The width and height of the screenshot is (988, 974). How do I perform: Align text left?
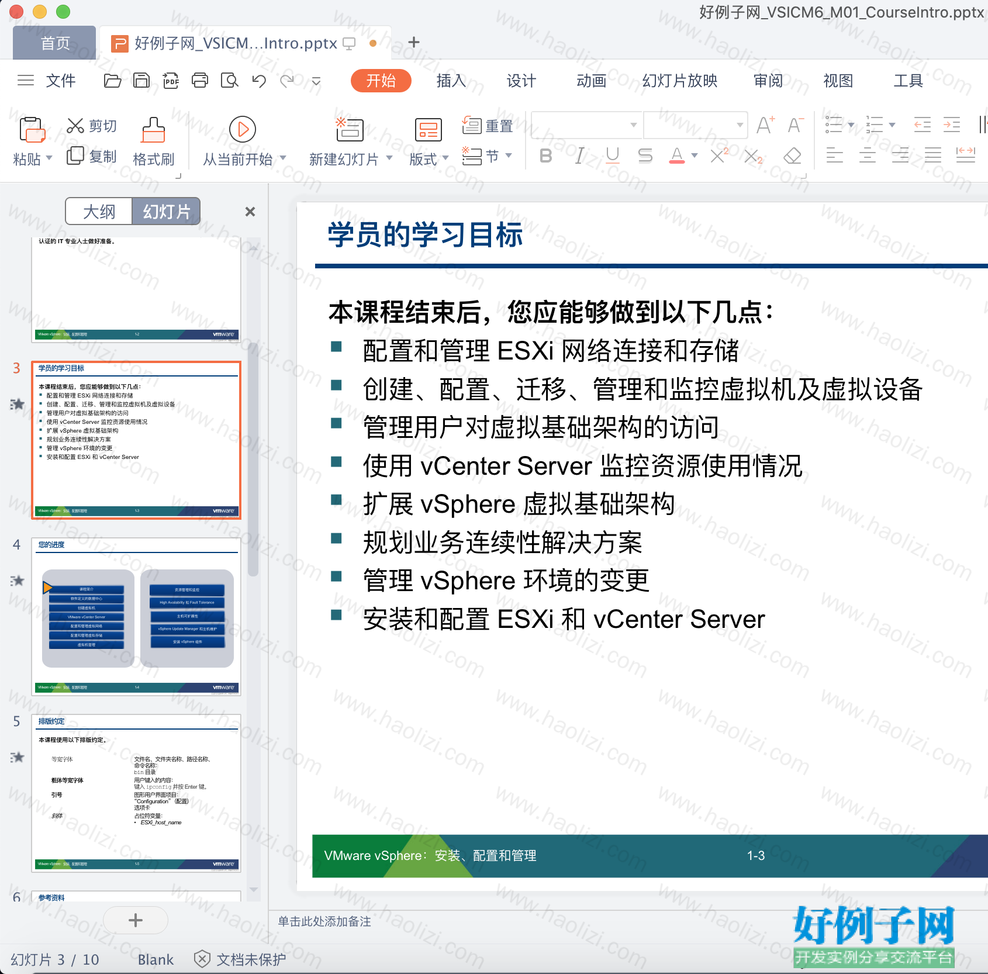[x=834, y=156]
